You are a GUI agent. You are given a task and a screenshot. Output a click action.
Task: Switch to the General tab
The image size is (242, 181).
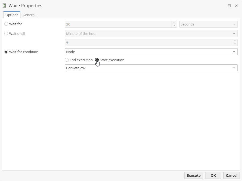click(x=29, y=15)
